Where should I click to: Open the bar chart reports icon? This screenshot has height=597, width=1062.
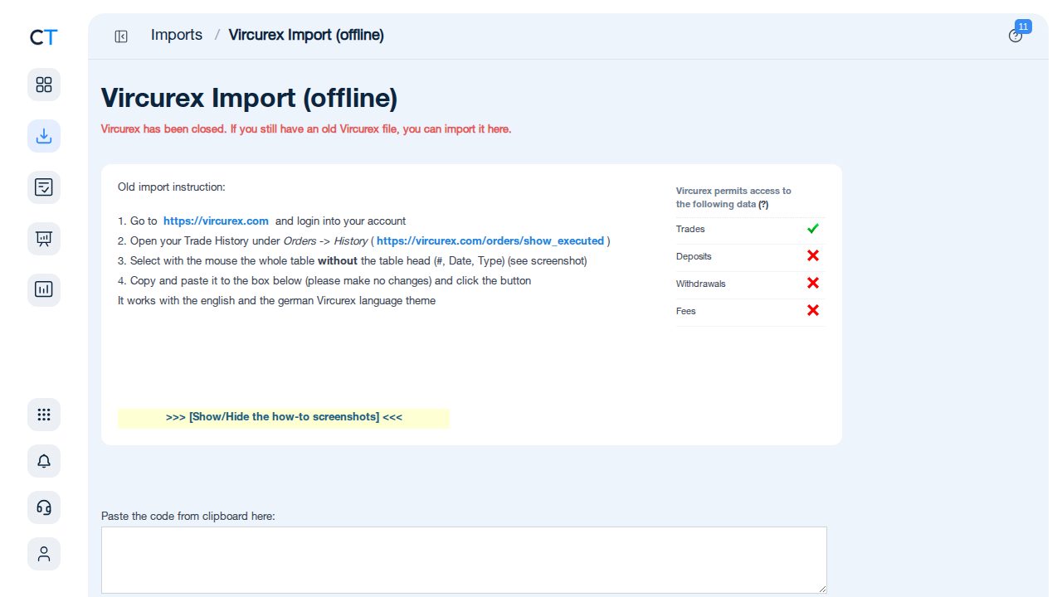44,290
